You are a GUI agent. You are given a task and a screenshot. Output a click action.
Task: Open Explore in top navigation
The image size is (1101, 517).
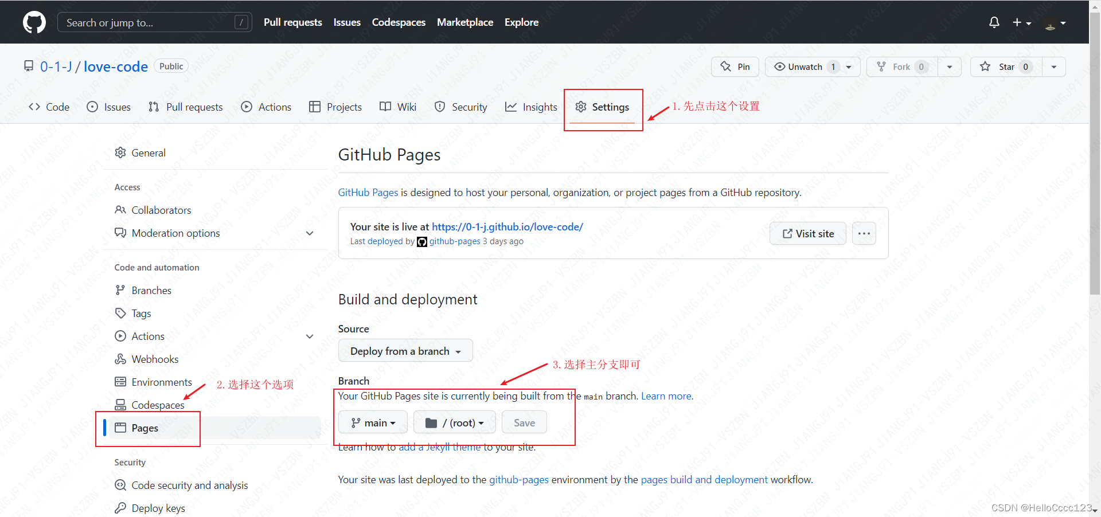tap(521, 22)
